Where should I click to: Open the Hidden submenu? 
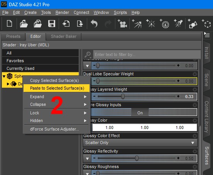56,121
